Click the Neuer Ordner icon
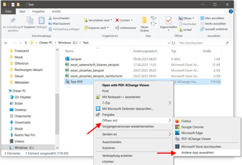The image size is (242, 165). point(144,21)
